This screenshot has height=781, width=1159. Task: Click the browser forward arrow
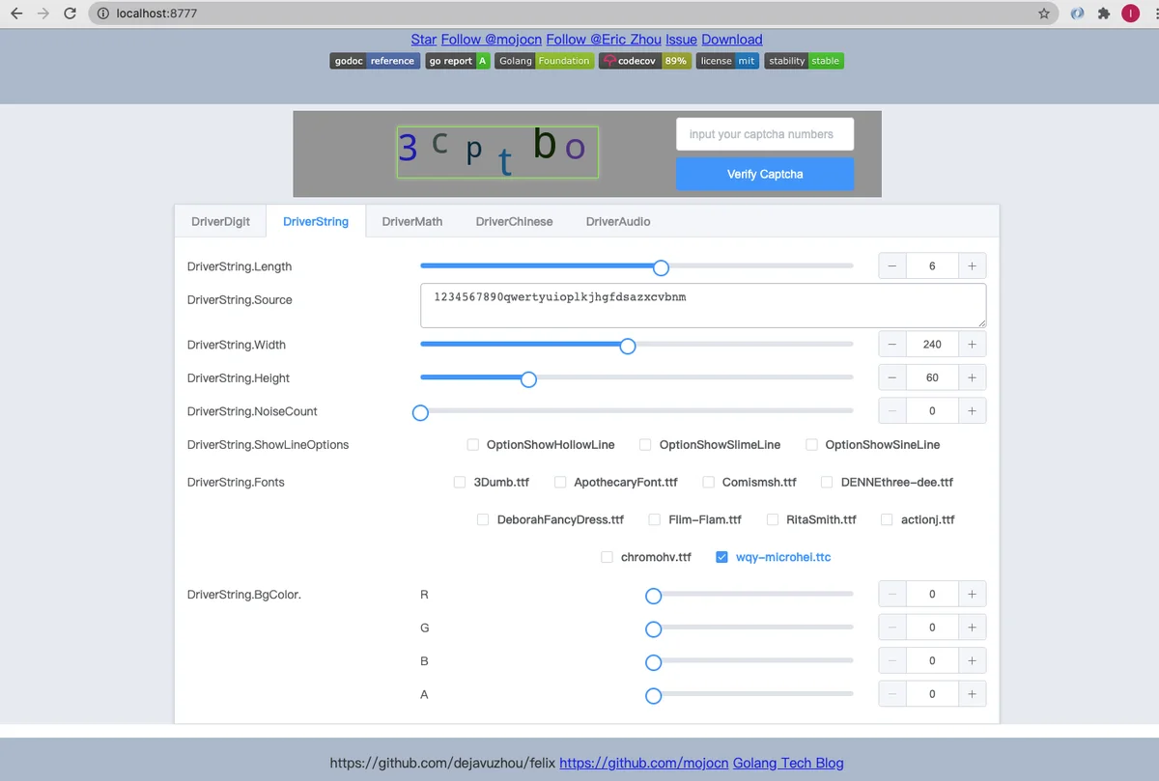[42, 14]
